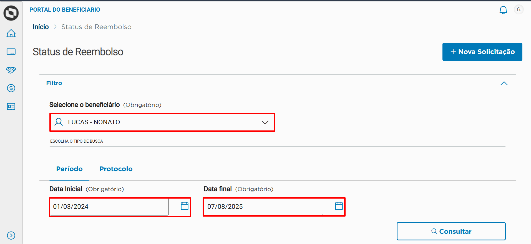
Task: Switch to the Protocolo tab
Action: point(116,169)
